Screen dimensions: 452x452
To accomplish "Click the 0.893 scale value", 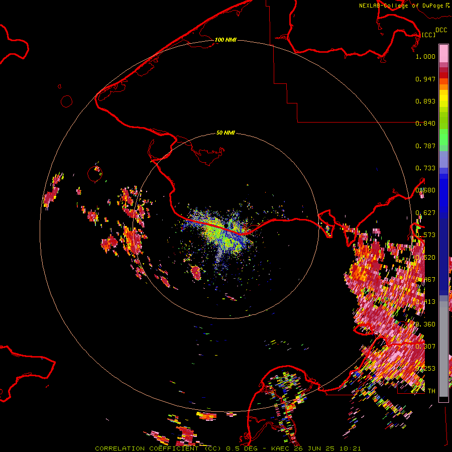I will pos(425,101).
